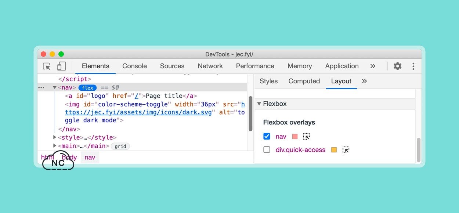The width and height of the screenshot is (459, 213).
Task: Select the closing </script> tag row
Action: point(75,79)
